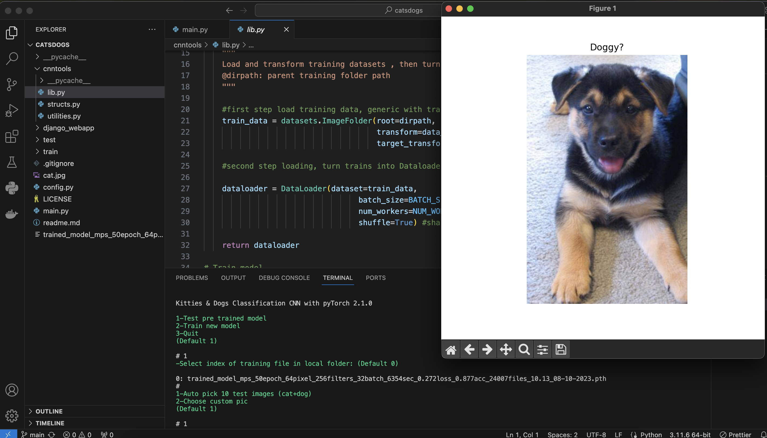Open the Testing flask view
Viewport: 767px width, 438px height.
pos(12,162)
